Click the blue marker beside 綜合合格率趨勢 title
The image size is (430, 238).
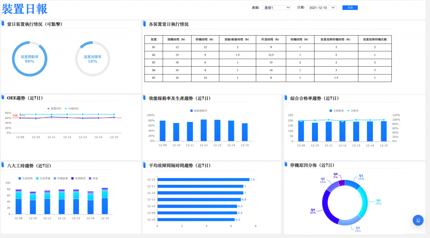(286, 98)
